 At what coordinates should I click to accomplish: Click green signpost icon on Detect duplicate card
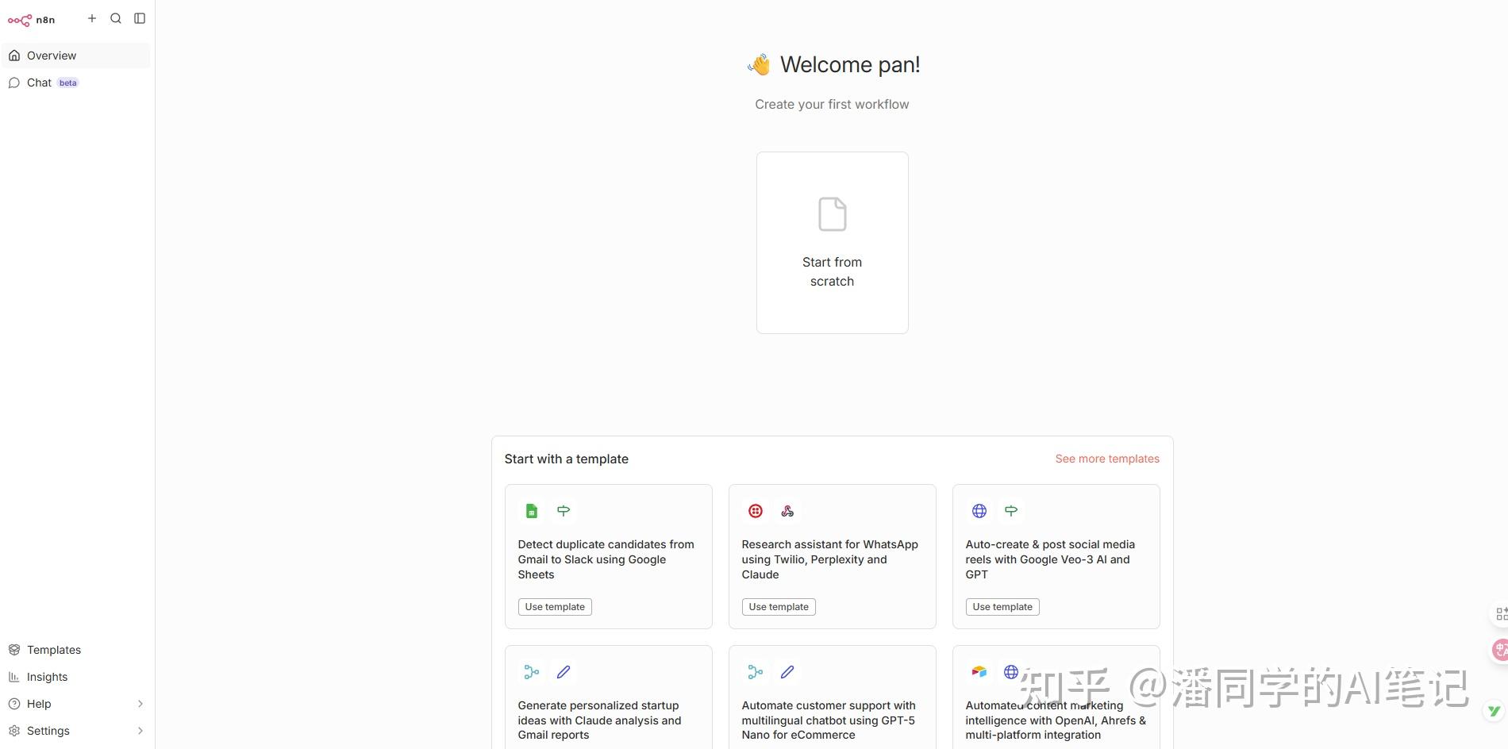pyautogui.click(x=564, y=511)
